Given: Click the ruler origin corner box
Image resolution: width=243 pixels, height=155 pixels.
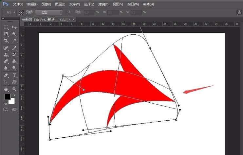Looking at the screenshot, I should [22, 24].
